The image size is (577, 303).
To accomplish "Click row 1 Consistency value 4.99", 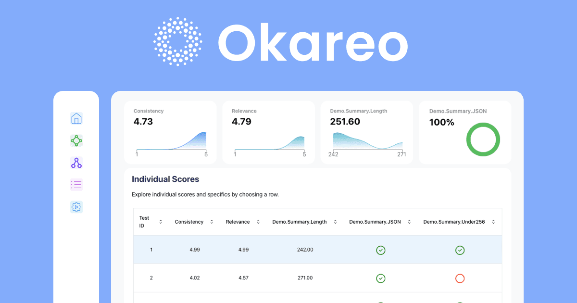I will pyautogui.click(x=194, y=250).
